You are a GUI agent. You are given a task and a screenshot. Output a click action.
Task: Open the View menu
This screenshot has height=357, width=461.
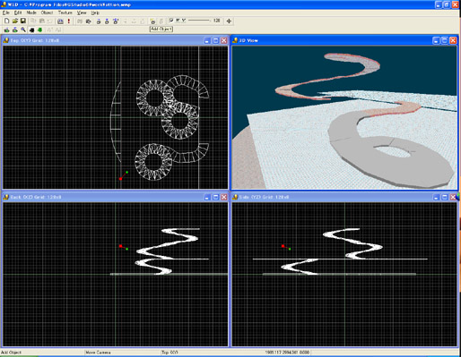pos(82,13)
